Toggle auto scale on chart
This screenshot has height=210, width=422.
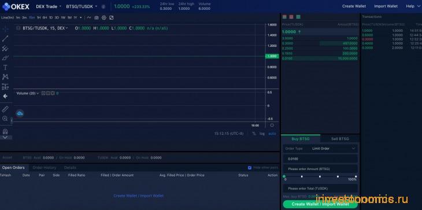[x=272, y=134]
